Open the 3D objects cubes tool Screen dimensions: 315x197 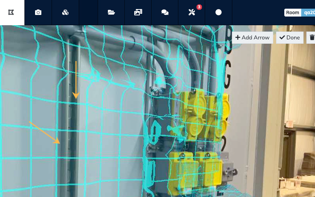pos(65,13)
